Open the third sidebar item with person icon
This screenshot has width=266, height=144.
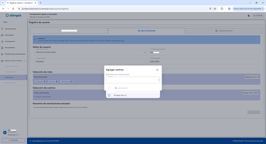[13, 41]
